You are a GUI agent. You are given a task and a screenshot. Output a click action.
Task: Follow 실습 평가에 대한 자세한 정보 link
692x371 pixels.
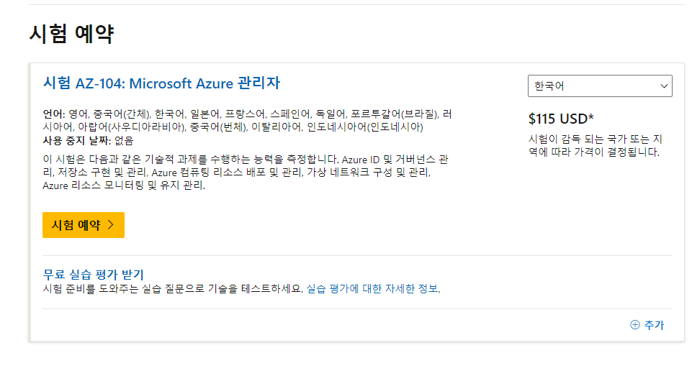pyautogui.click(x=372, y=288)
